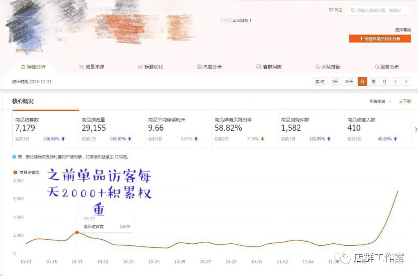The width and height of the screenshot is (418, 276).
Task: Select the 7天 time range
Action: (335, 82)
